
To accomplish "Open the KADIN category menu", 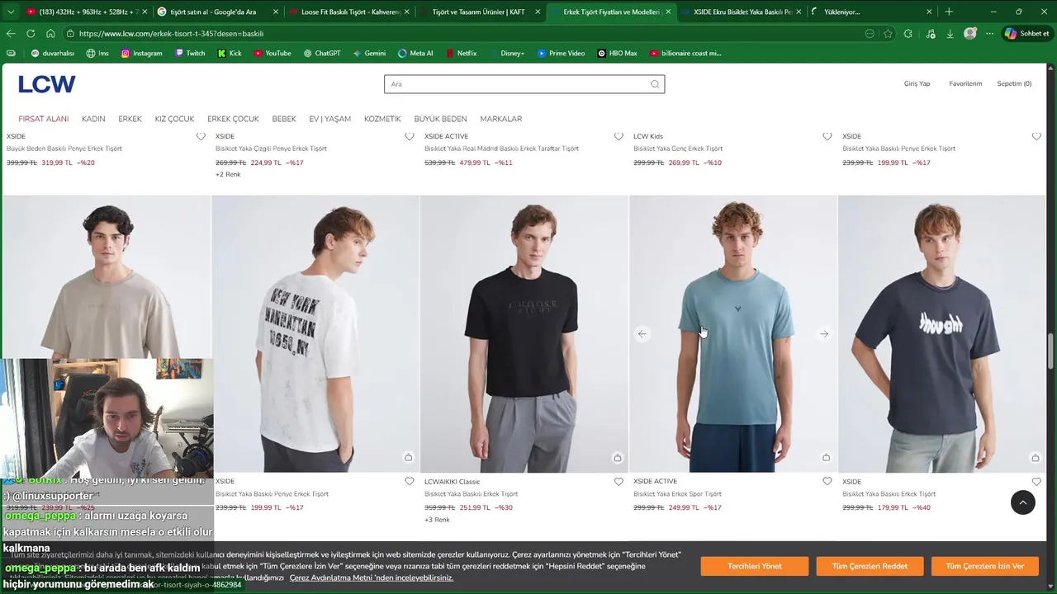I will [93, 119].
